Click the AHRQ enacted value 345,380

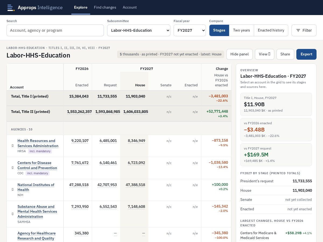tap(82, 233)
